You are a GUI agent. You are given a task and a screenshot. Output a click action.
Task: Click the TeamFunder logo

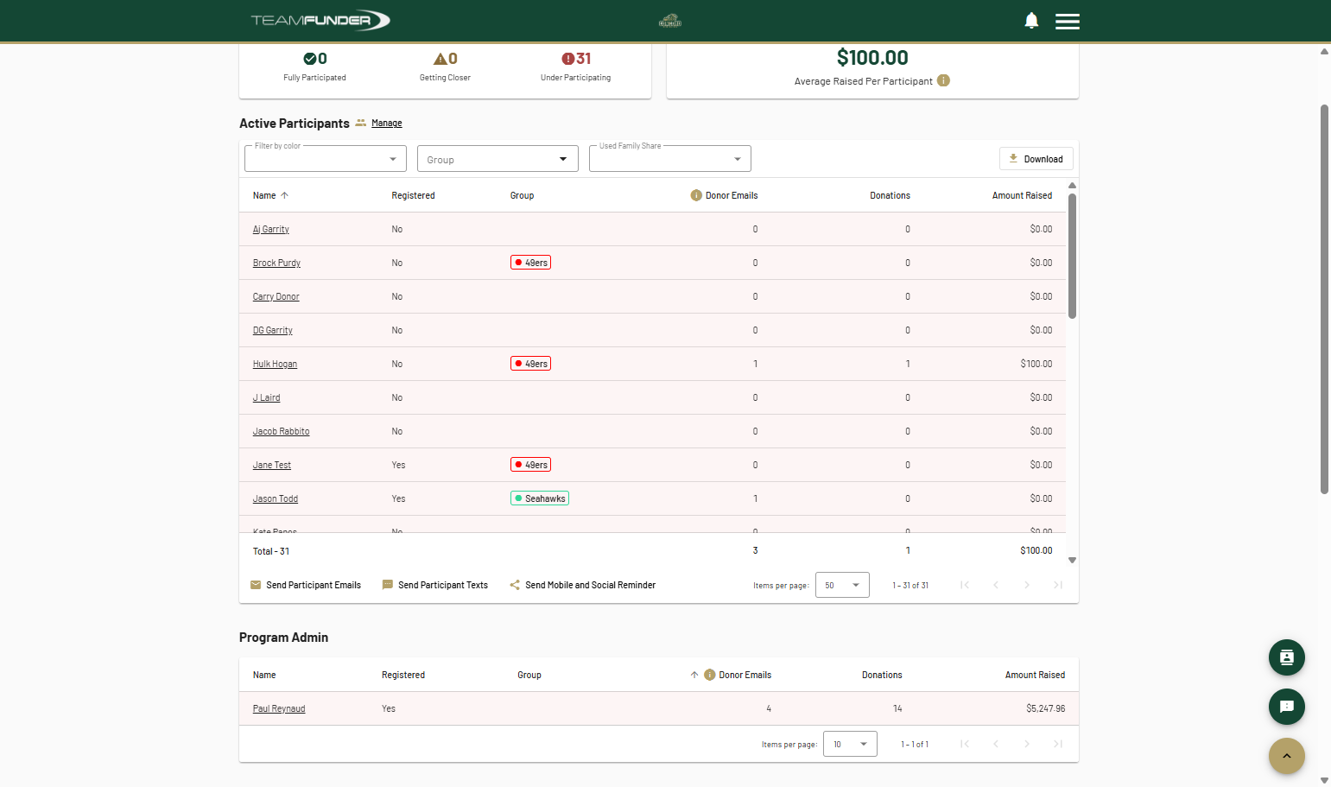[x=320, y=20]
